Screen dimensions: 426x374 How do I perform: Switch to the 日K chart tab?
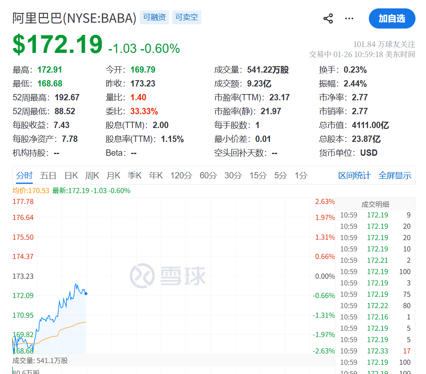click(71, 175)
